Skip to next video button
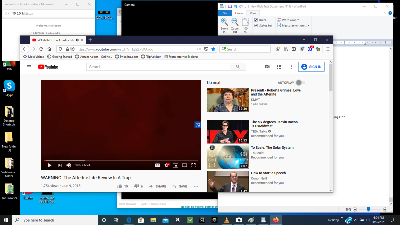 (60, 165)
